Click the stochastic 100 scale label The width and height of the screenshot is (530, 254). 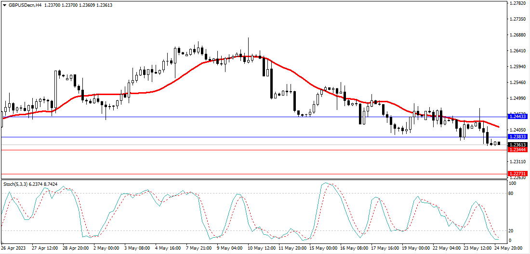point(513,183)
